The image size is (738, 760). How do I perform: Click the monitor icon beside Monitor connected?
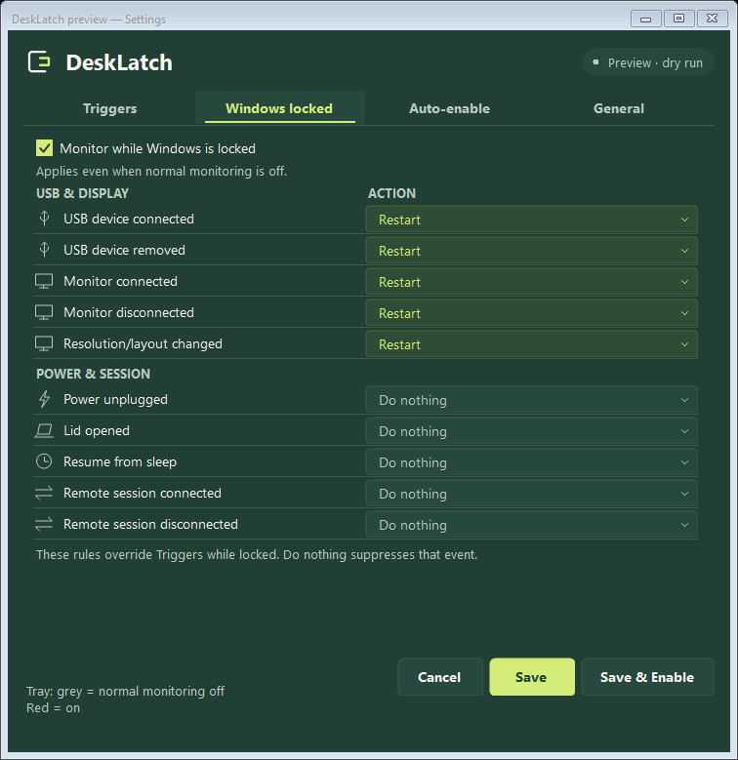click(44, 281)
